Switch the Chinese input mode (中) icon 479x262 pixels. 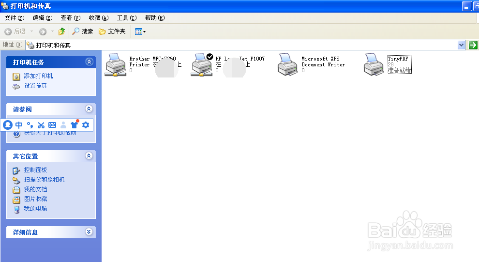[x=19, y=125]
